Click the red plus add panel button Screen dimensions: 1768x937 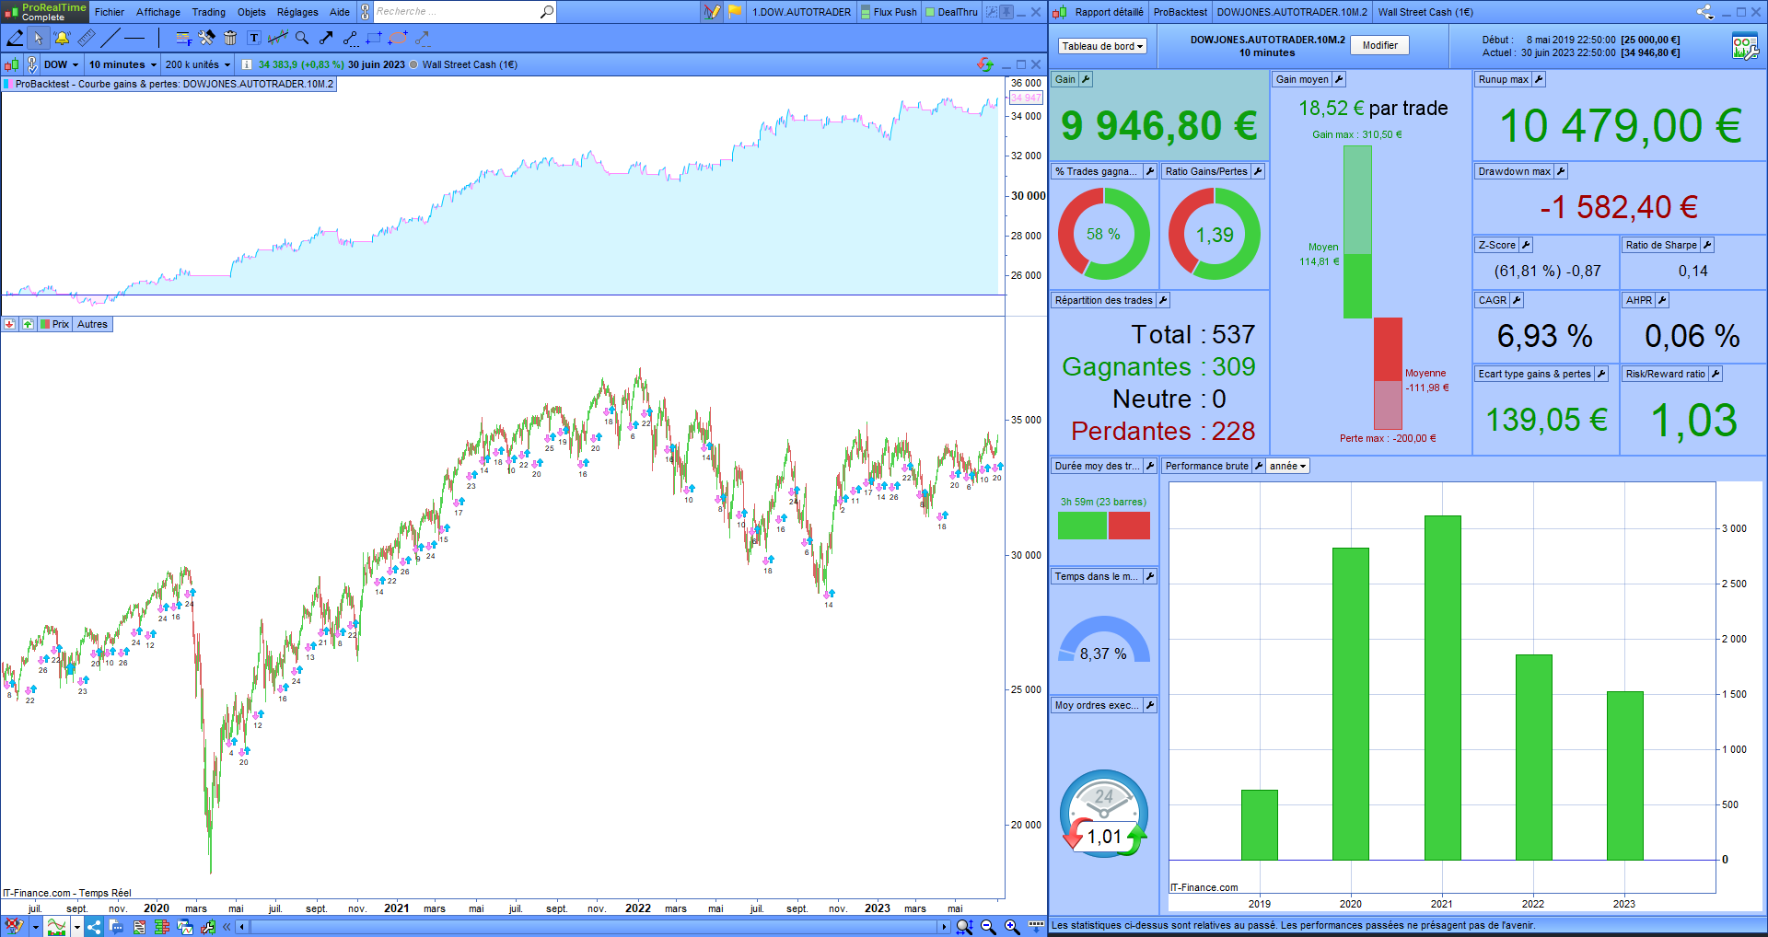click(x=9, y=324)
